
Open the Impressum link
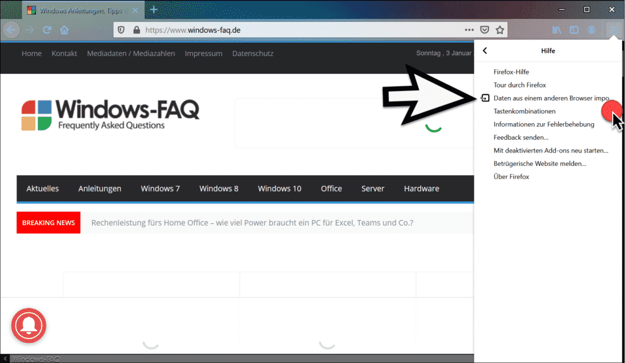pyautogui.click(x=203, y=54)
